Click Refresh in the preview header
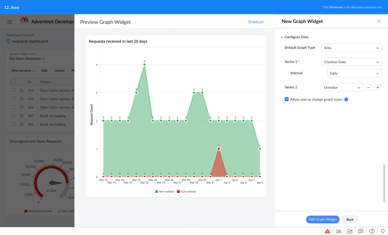 coord(256,22)
